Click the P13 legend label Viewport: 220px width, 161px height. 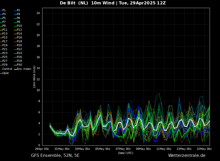(x=5, y=34)
